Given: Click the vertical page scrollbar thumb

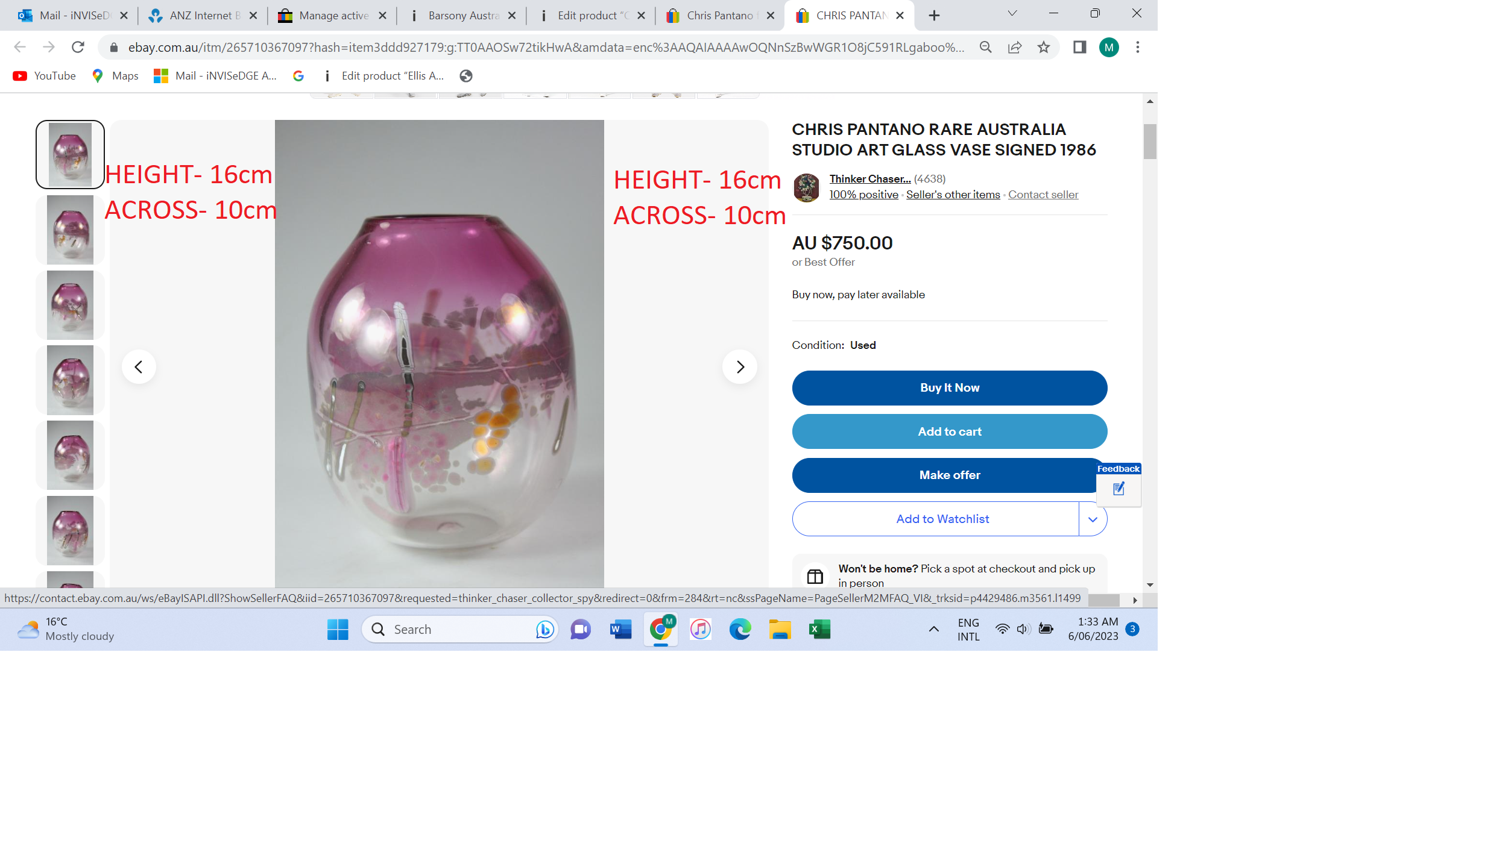Looking at the screenshot, I should pos(1149,142).
